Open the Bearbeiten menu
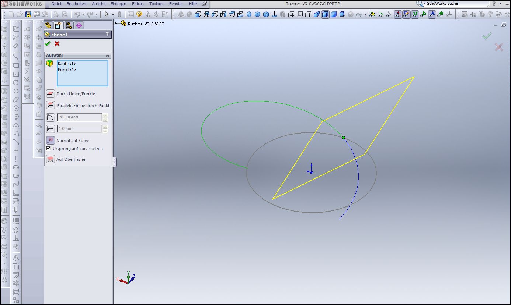511x305 pixels. 76,4
